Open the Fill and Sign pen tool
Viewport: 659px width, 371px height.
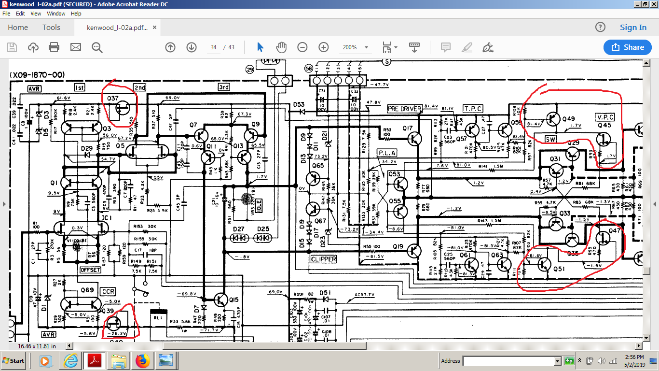488,47
